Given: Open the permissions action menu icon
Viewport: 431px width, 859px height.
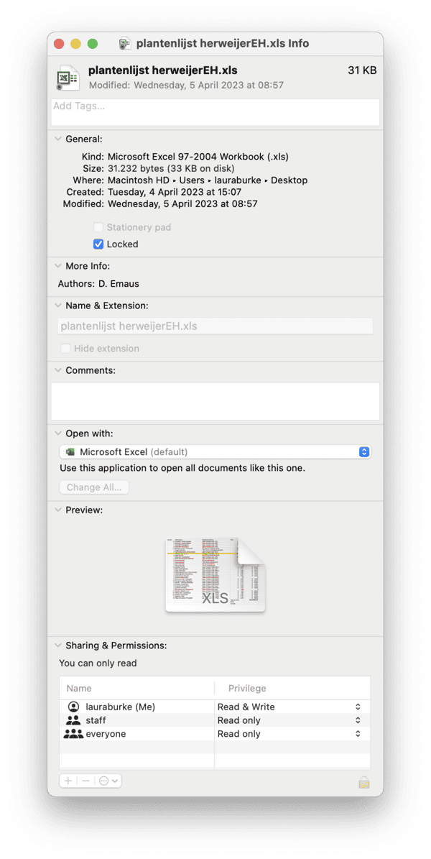Looking at the screenshot, I should pos(108,780).
